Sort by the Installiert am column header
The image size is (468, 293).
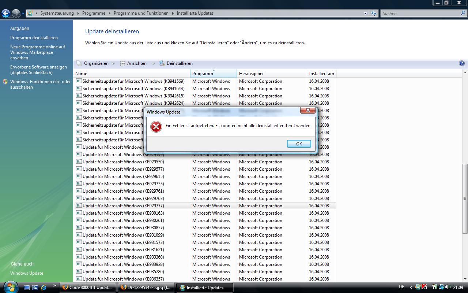321,74
